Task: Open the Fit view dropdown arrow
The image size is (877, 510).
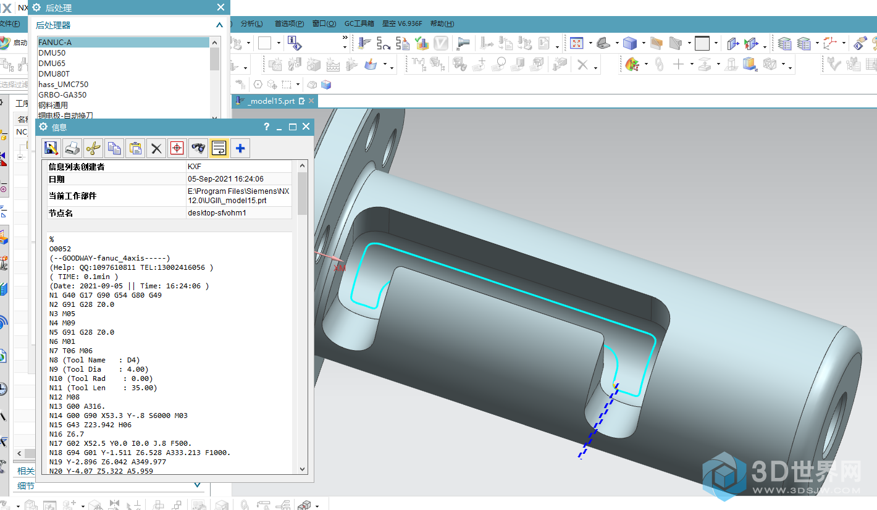Action: 590,44
